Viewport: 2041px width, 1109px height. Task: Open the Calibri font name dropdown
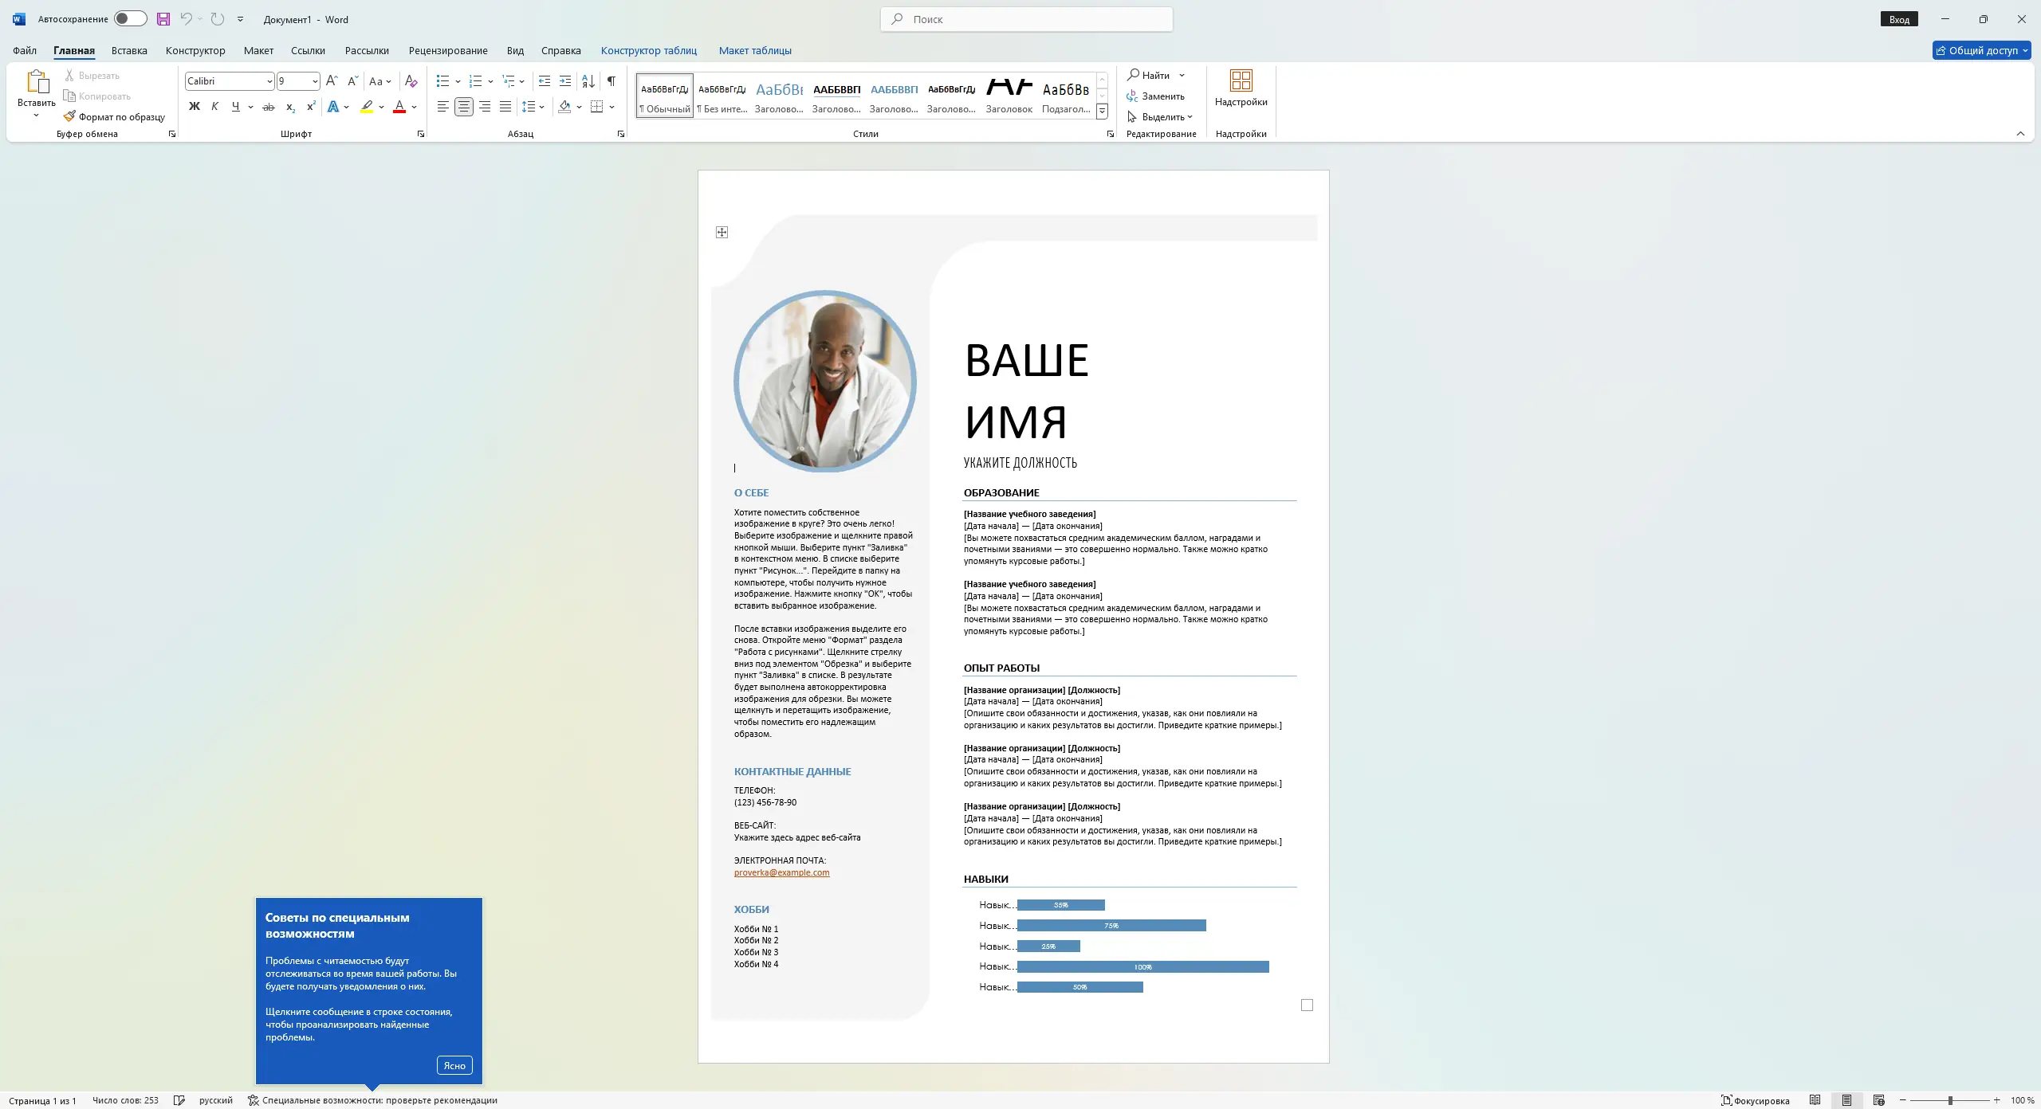click(x=269, y=81)
